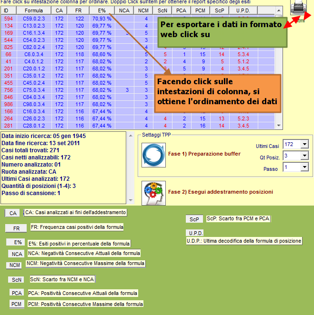Image resolution: width=314 pixels, height=315 pixels.
Task: Sort by the ScN column header
Action: (162, 10)
